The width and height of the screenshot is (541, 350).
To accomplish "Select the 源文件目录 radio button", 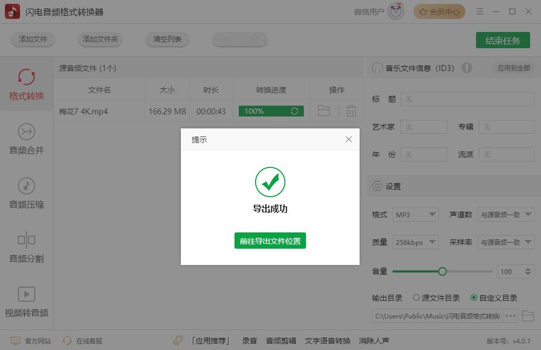I will (x=416, y=297).
